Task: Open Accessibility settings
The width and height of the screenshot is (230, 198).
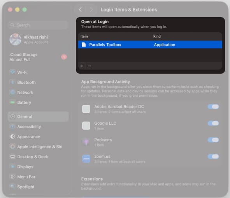Action: [38, 127]
